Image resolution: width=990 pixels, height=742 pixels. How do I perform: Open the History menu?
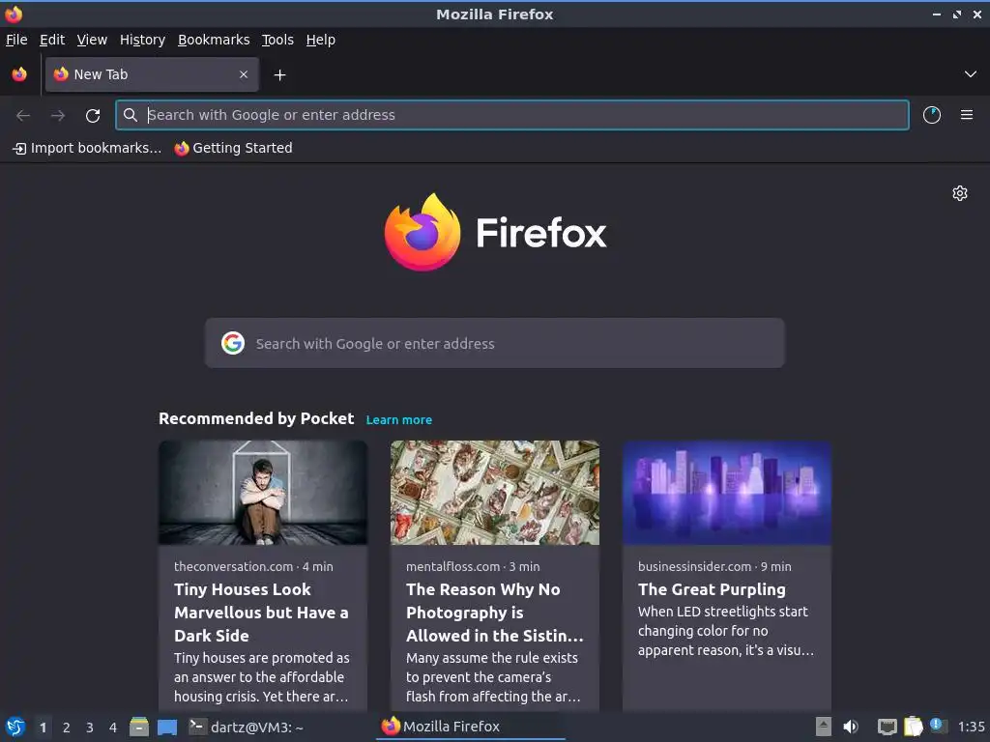142,40
